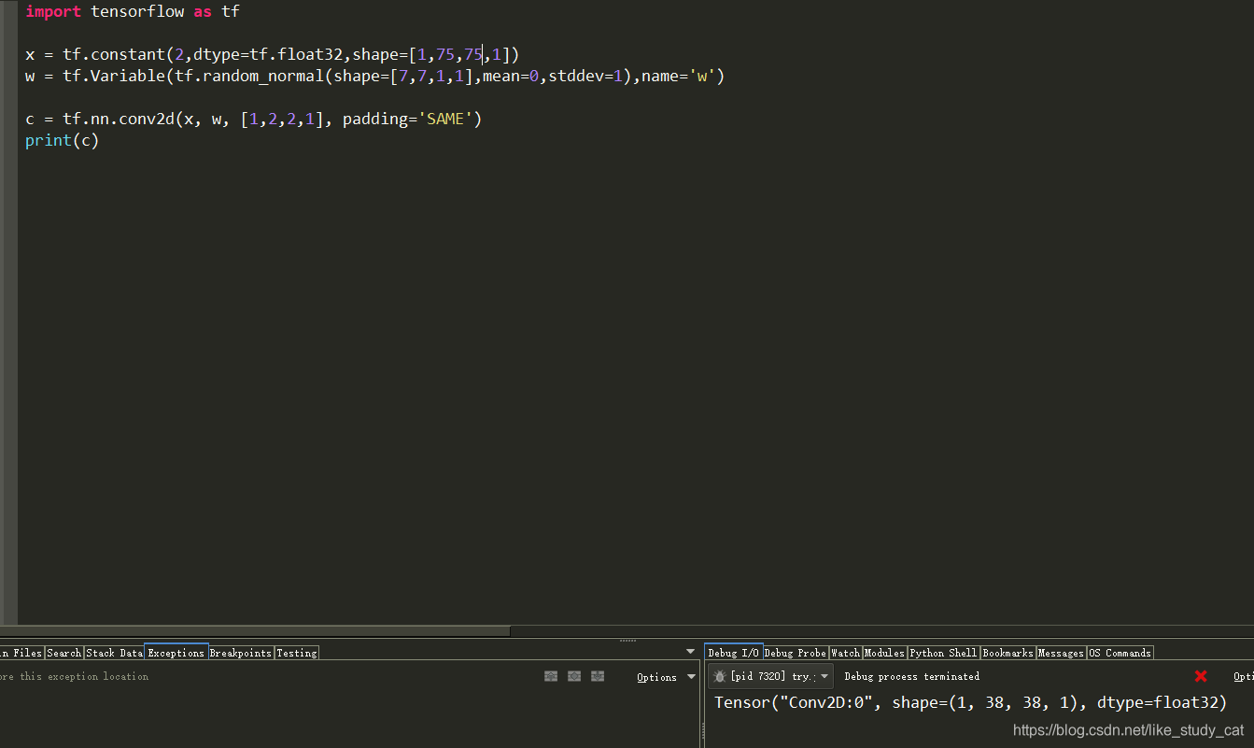This screenshot has height=748, width=1254.
Task: Switch to the Stack Data tab
Action: pyautogui.click(x=115, y=653)
